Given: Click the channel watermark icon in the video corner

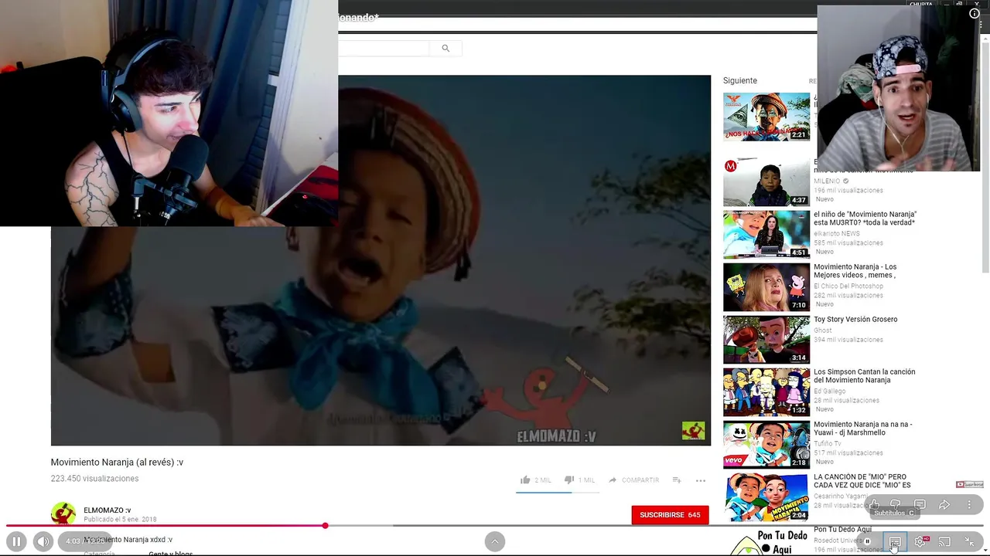Looking at the screenshot, I should point(693,430).
